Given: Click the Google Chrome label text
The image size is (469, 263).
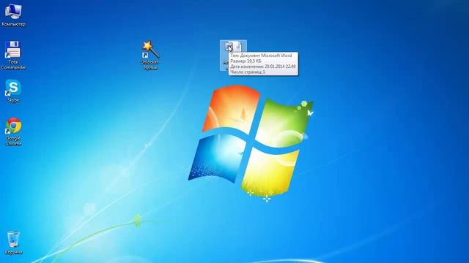Looking at the screenshot, I should click(13, 141).
